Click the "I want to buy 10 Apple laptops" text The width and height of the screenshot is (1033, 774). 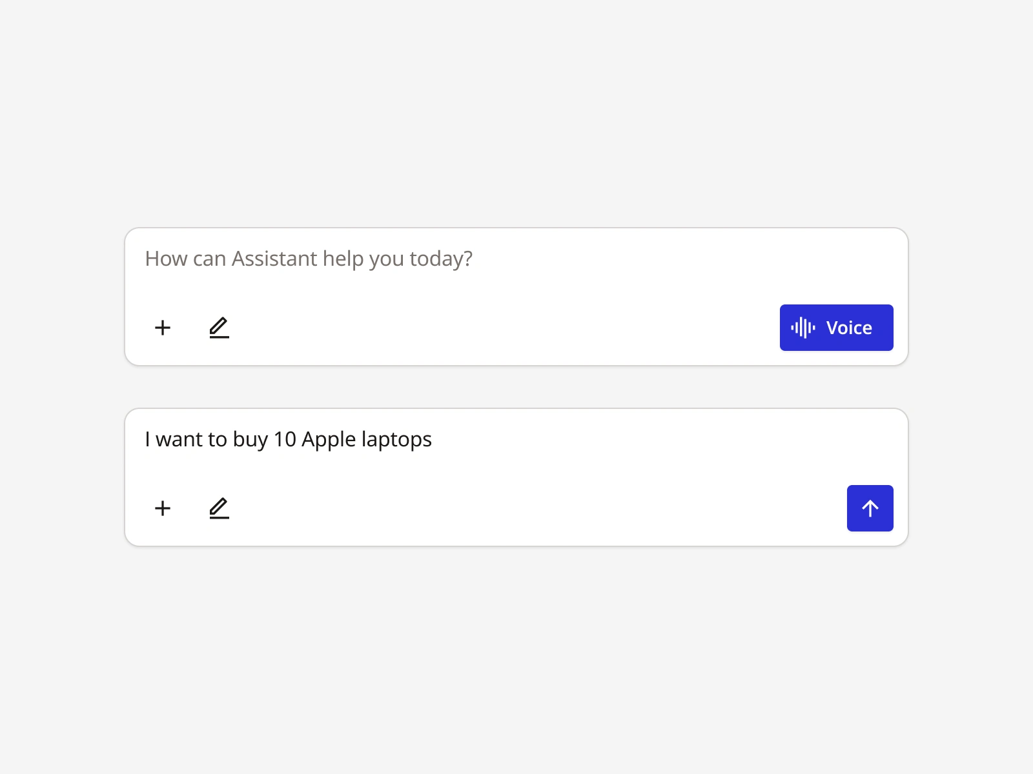click(288, 439)
